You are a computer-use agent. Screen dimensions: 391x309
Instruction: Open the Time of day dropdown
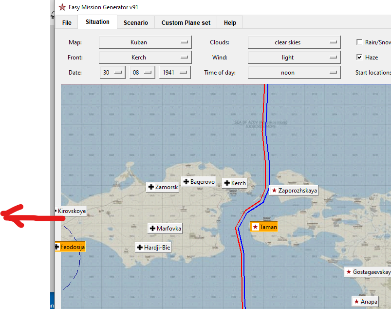[x=294, y=73]
